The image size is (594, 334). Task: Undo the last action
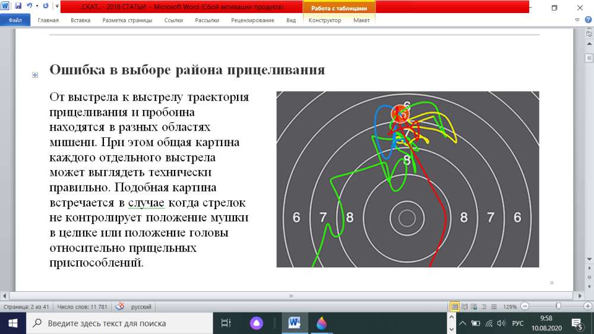tap(29, 6)
